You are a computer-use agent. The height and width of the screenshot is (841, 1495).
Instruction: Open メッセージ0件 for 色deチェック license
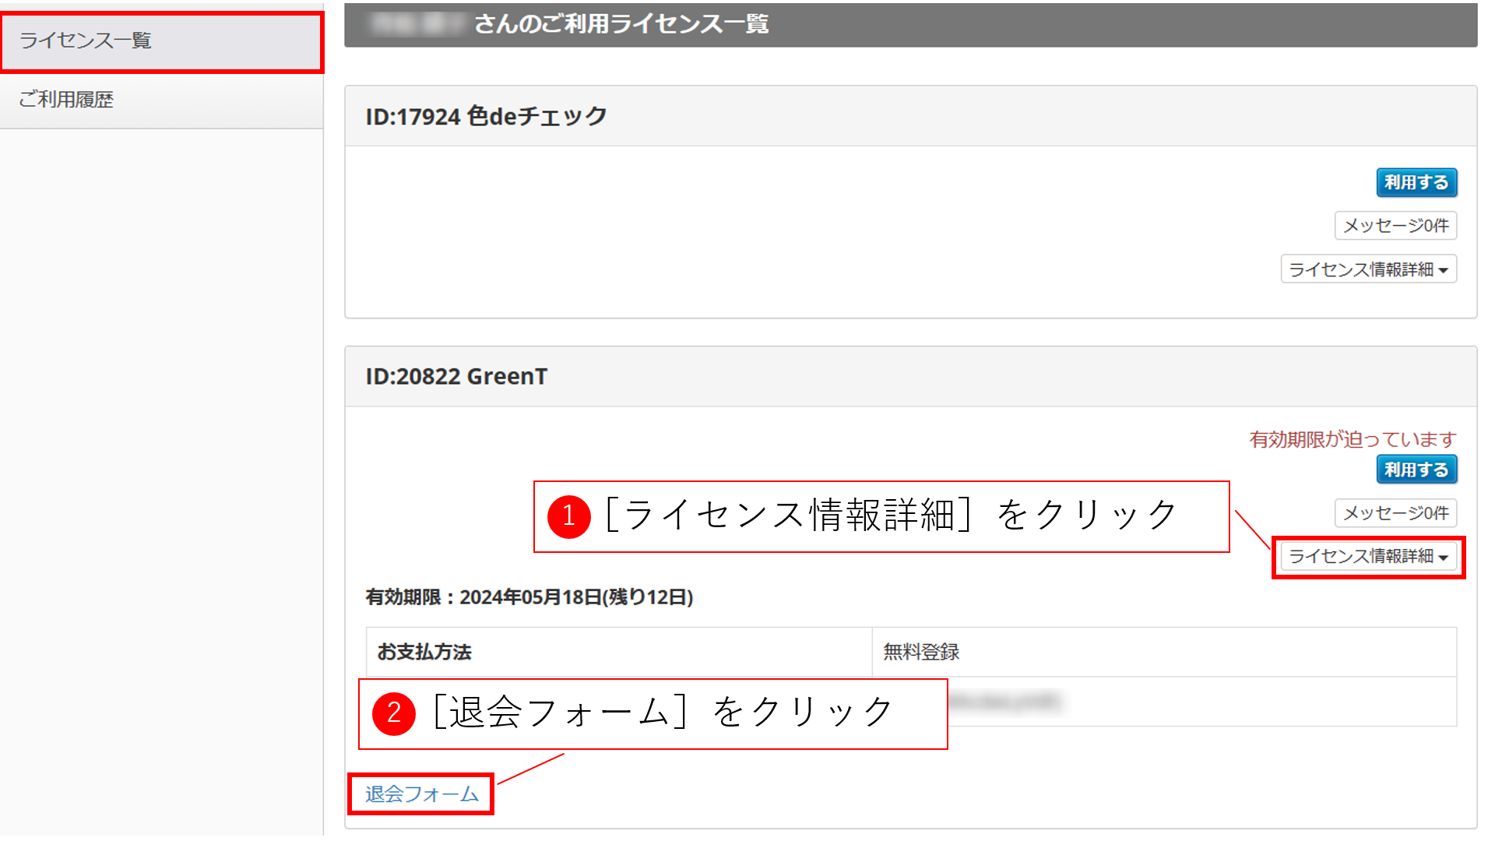pos(1395,226)
